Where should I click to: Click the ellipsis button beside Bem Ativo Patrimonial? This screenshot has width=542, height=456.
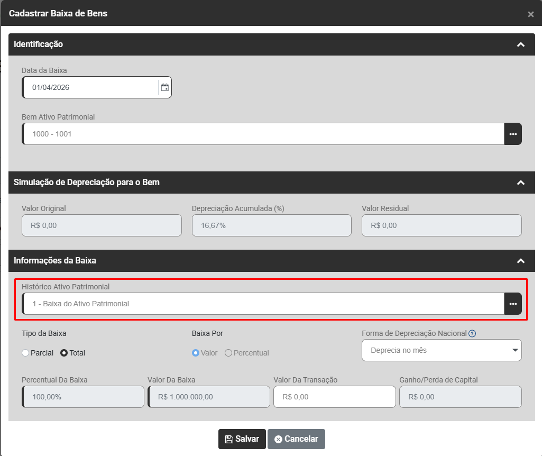(x=512, y=134)
